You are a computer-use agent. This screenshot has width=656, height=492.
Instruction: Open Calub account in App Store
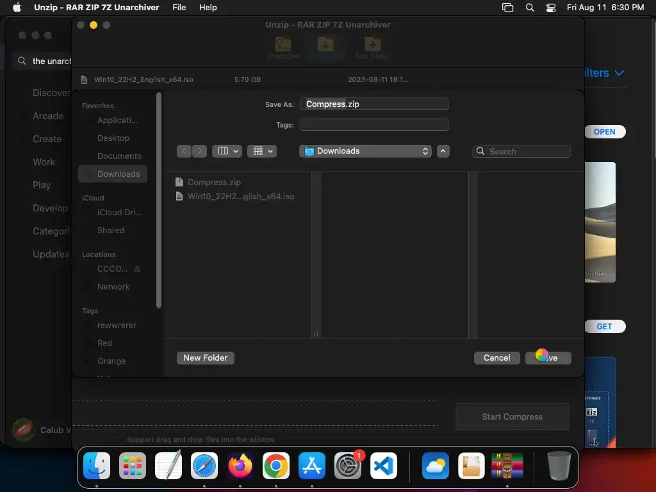click(42, 430)
